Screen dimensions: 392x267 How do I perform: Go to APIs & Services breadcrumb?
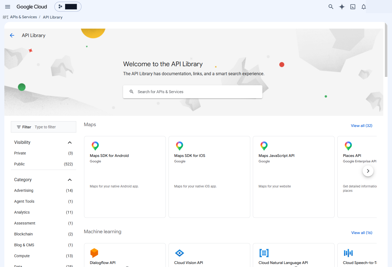click(x=23, y=17)
